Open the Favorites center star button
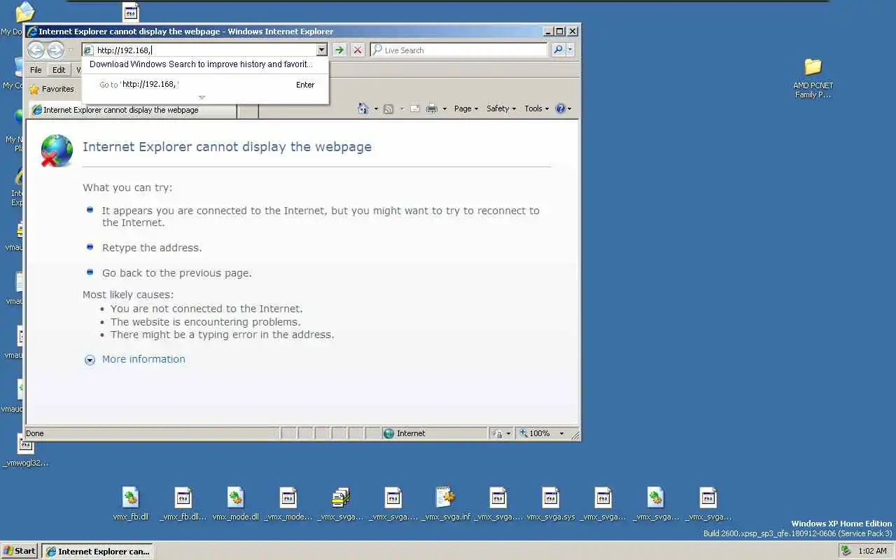Screen dimensions: 896x560 tap(51, 89)
